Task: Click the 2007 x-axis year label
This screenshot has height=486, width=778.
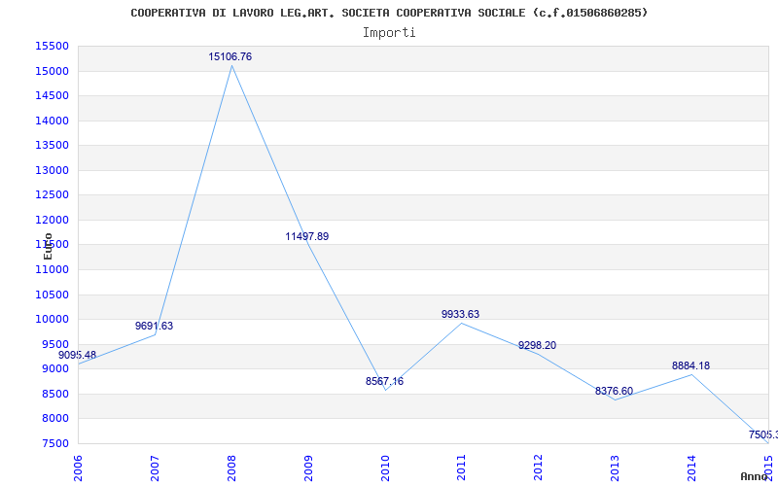Action: 155,468
